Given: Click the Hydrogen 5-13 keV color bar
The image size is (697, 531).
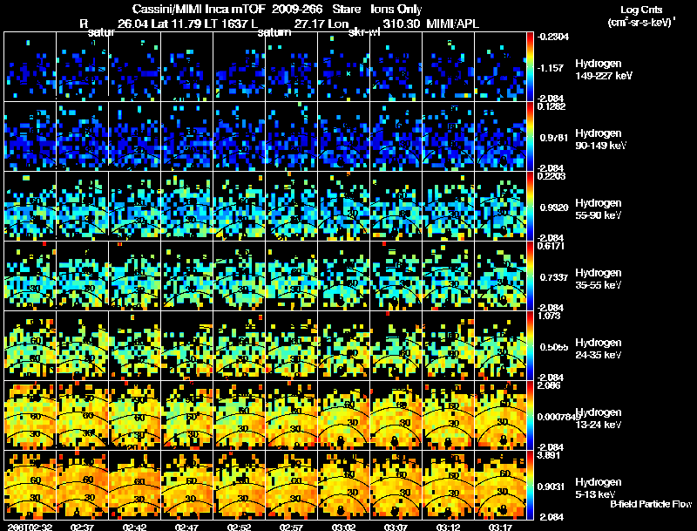Looking at the screenshot, I should click(530, 486).
